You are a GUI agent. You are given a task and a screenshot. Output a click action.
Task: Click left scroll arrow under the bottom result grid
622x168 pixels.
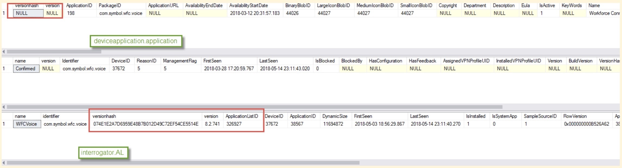pos(4,163)
